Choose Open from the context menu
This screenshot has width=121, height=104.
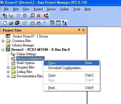pyautogui.click(x=71, y=63)
